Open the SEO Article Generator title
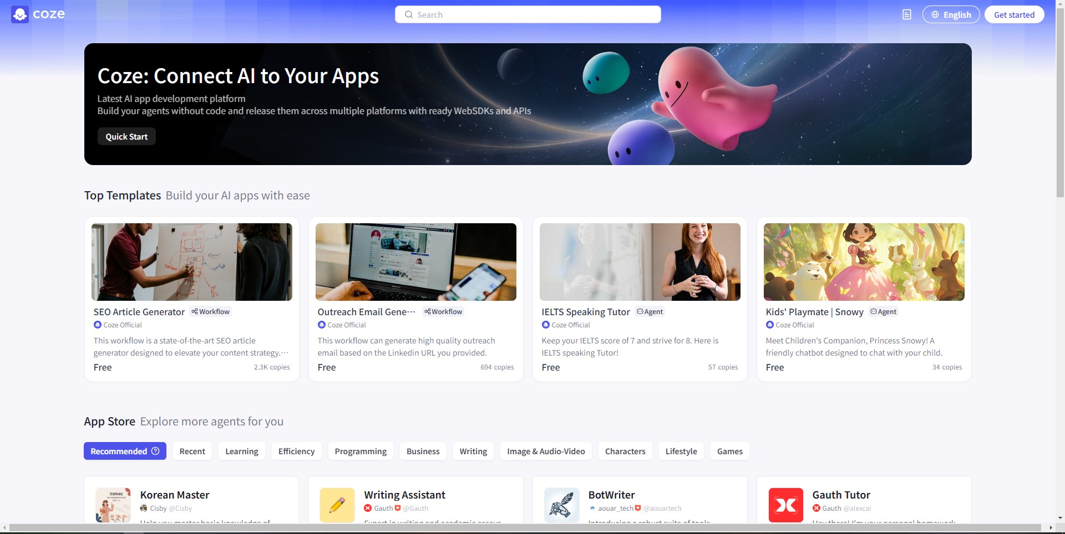Screen dimensions: 1065x534 click(x=139, y=312)
